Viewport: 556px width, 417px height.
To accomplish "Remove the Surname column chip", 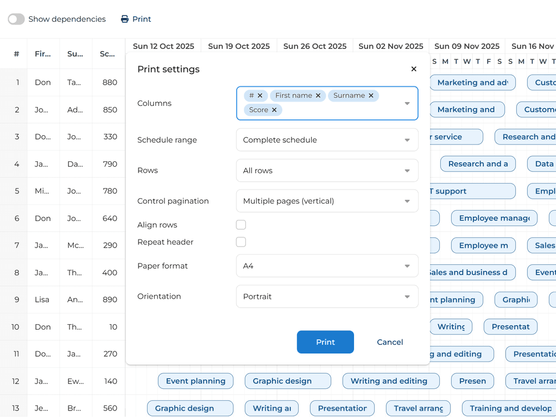I will click(x=371, y=96).
